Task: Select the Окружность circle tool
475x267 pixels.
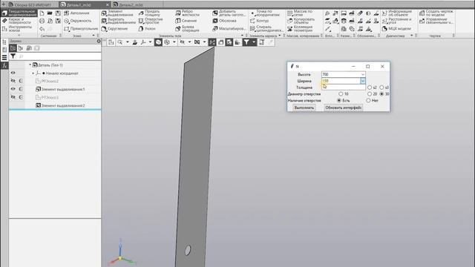Action: (x=77, y=21)
